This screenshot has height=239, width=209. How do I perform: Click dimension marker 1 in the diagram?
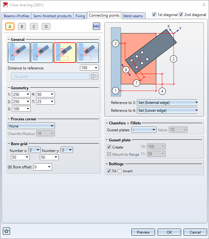click(x=115, y=91)
